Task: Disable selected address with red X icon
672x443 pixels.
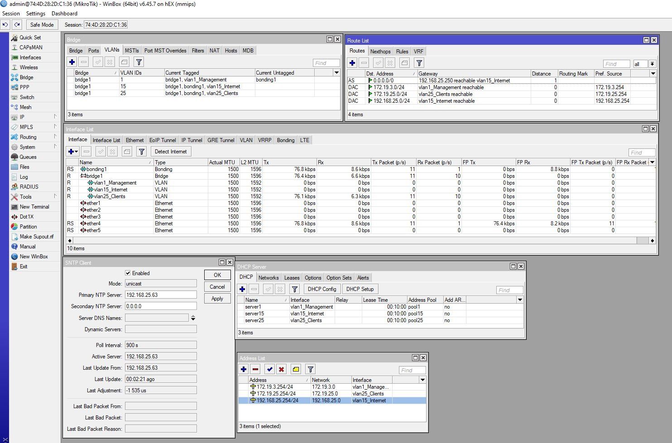Action: pyautogui.click(x=281, y=369)
